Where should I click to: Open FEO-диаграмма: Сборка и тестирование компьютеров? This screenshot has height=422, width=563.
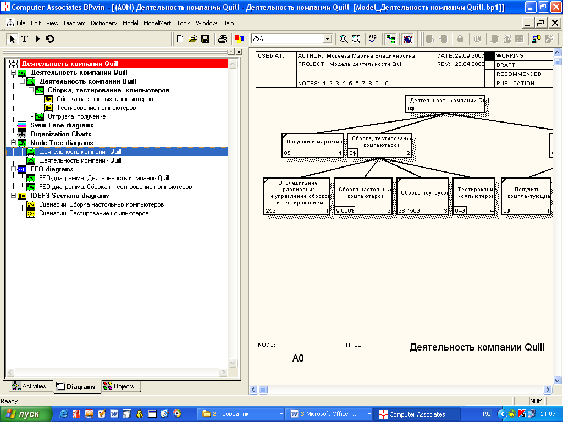115,187
